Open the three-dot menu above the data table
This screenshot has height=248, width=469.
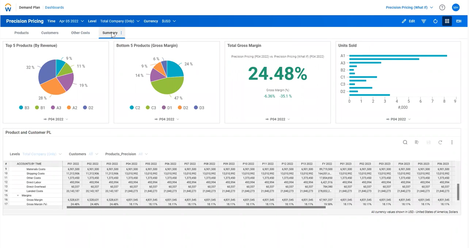452,142
